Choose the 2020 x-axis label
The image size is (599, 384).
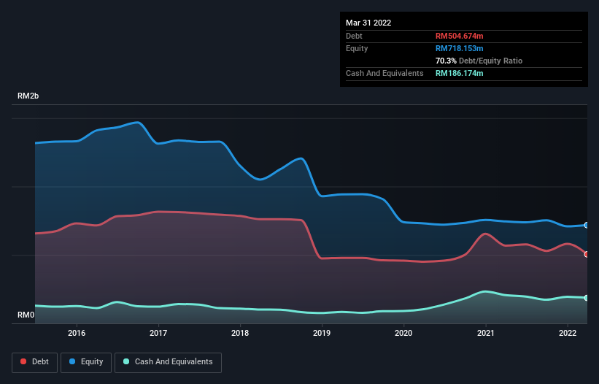click(x=403, y=333)
